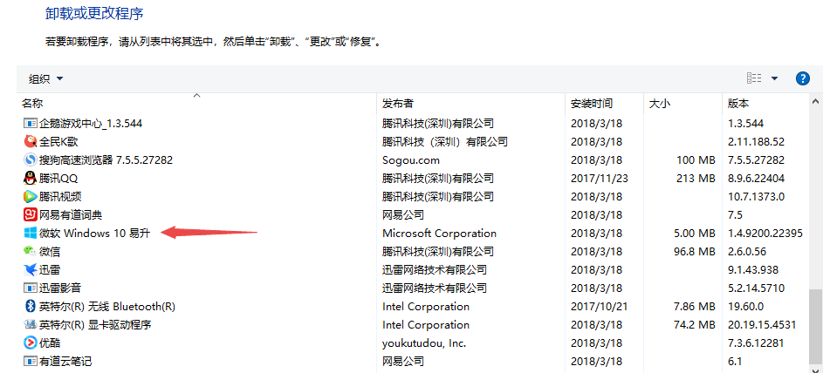Change the list view layout icon

pos(754,78)
